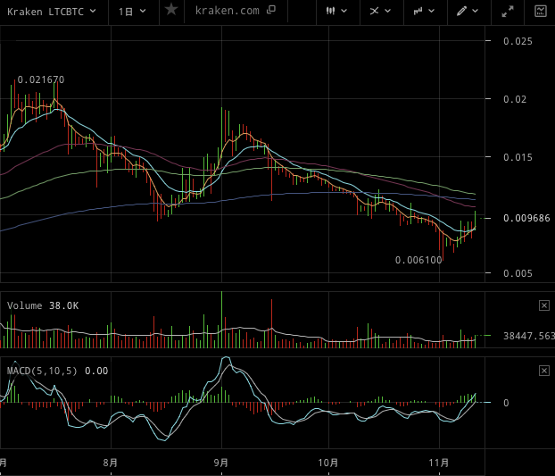
Task: Click the MACD zero axis label
Action: coord(506,403)
